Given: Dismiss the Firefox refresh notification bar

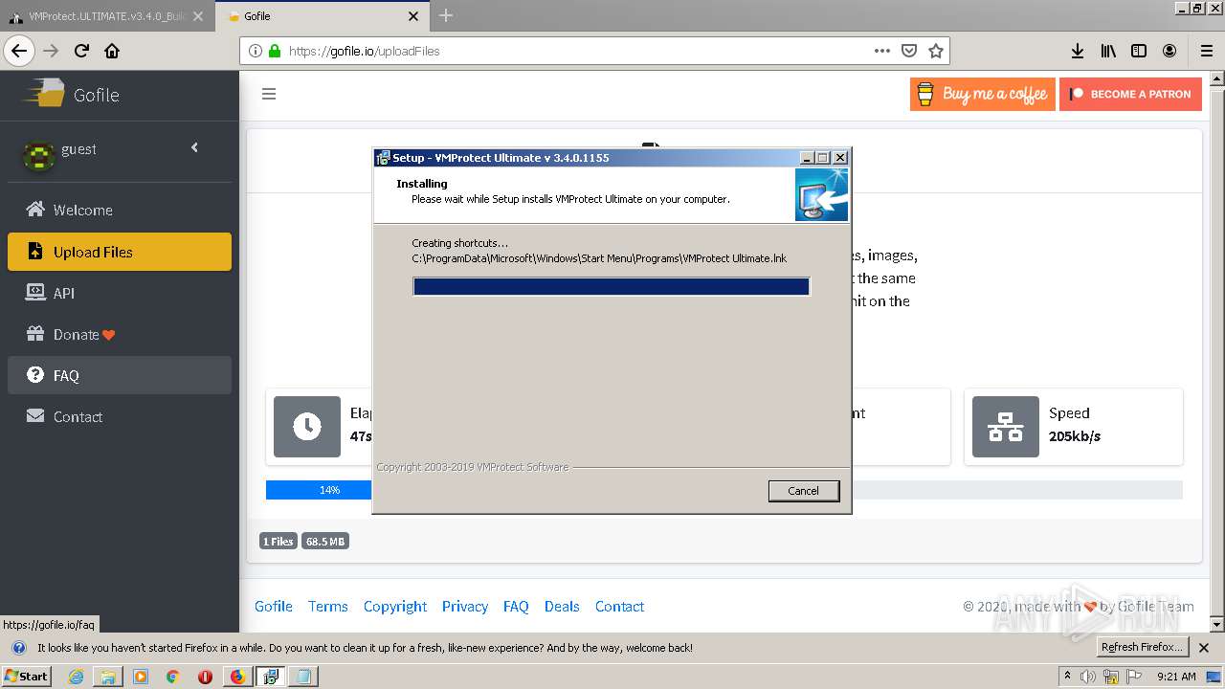Looking at the screenshot, I should click(x=1204, y=648).
